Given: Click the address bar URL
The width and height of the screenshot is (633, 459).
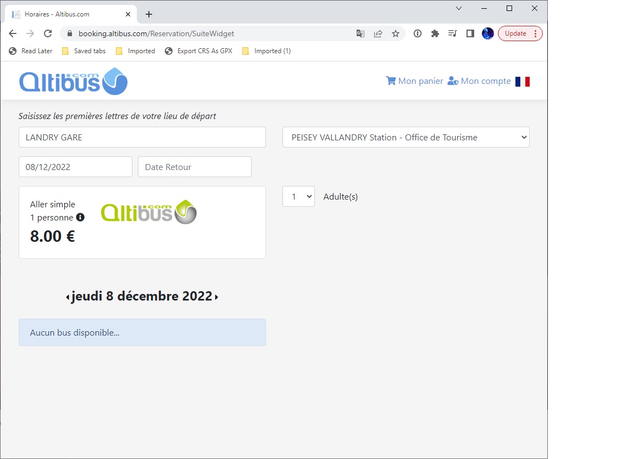Looking at the screenshot, I should click(156, 33).
